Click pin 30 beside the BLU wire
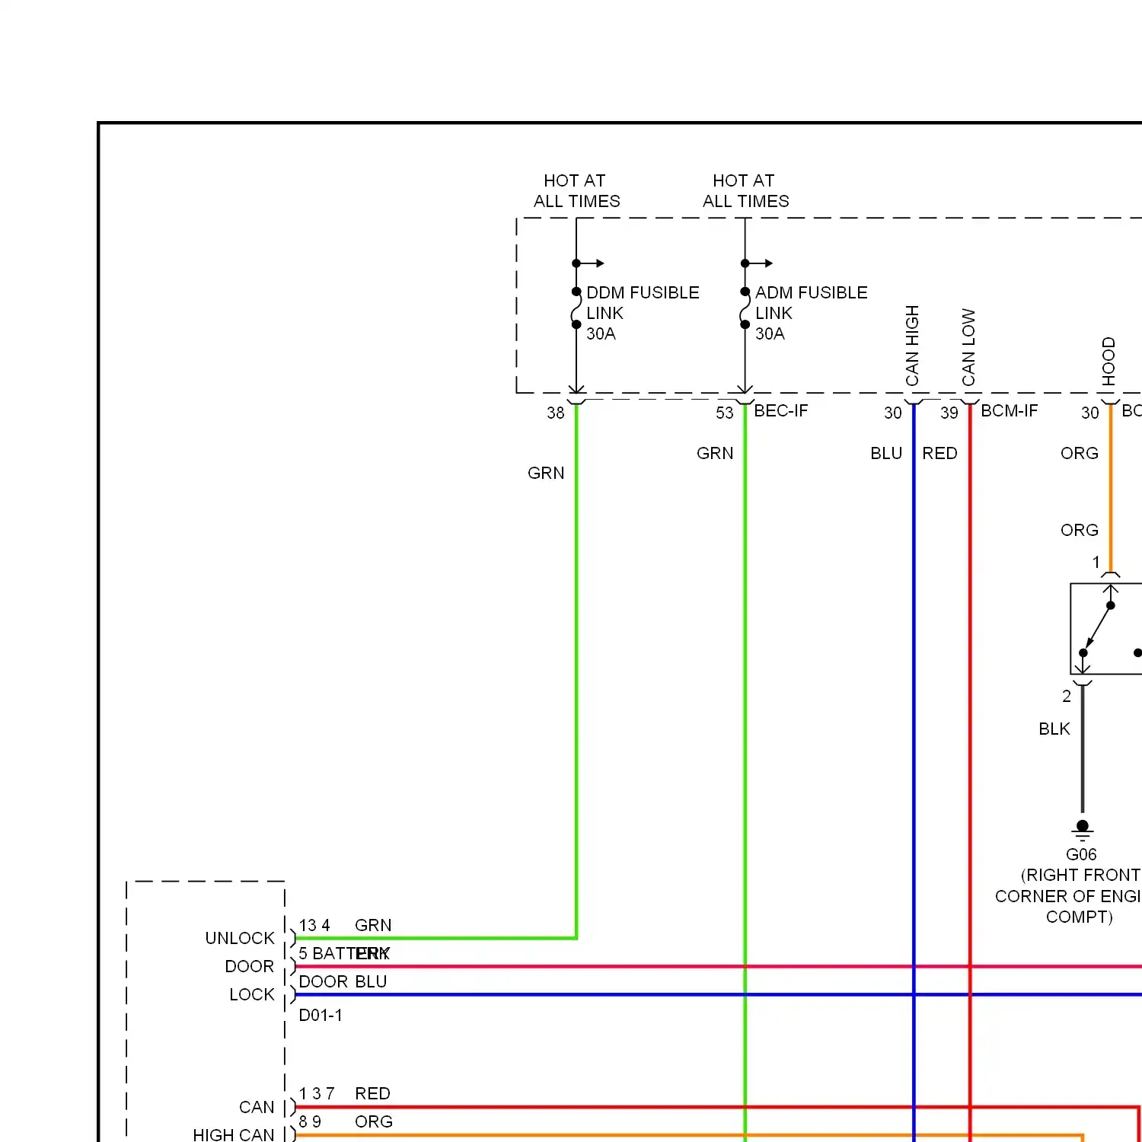The height and width of the screenshot is (1142, 1142). [x=893, y=413]
